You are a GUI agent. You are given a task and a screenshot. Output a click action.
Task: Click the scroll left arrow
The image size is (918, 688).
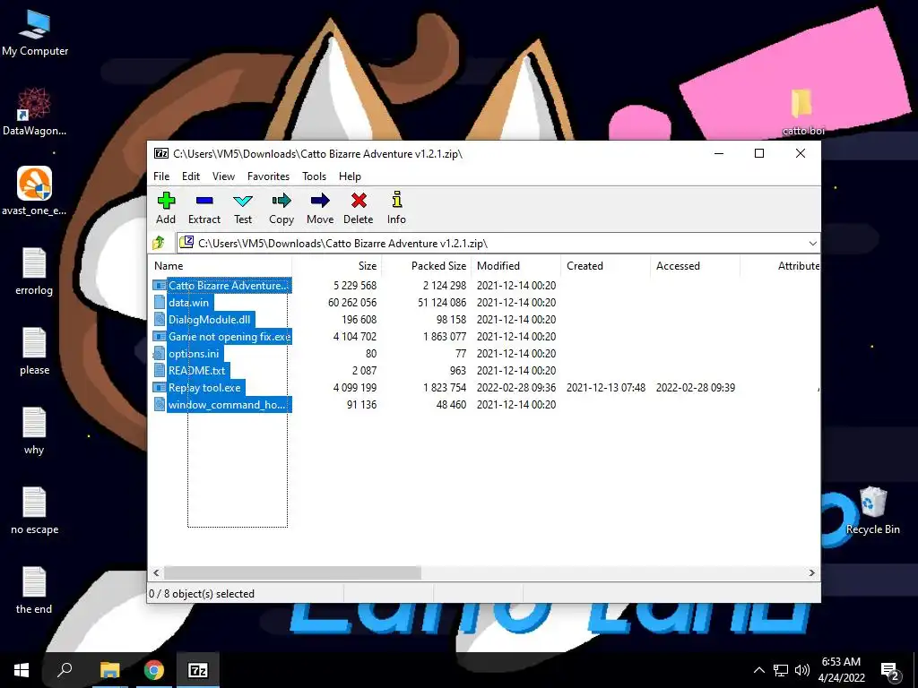click(x=156, y=572)
